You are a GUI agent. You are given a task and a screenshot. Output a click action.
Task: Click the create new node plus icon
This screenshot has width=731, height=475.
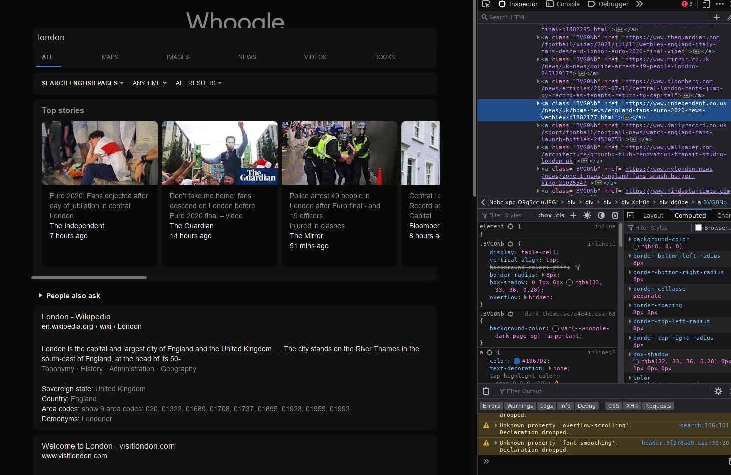pos(717,17)
